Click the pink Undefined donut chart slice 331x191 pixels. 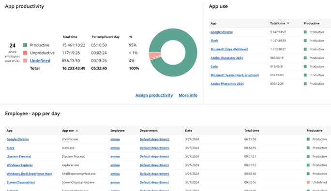155,56
